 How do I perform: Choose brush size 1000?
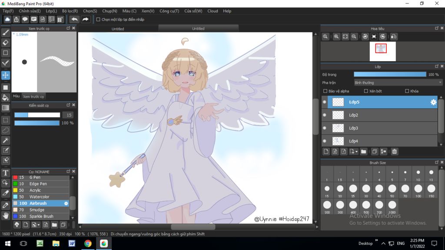coord(392,207)
